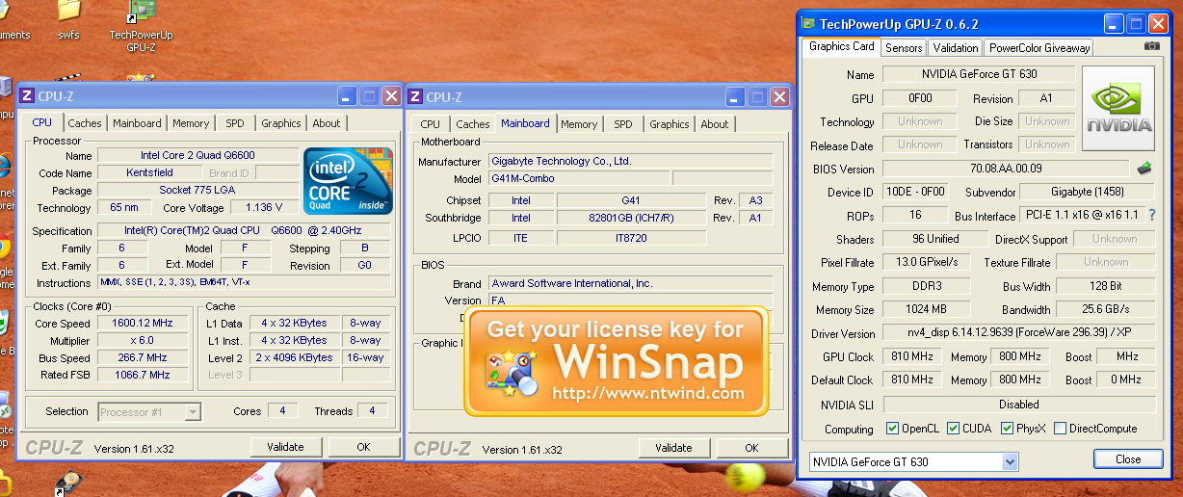The image size is (1183, 497).
Task: Click the Southbridge 82801GB (ICH7/R) value
Action: [631, 218]
